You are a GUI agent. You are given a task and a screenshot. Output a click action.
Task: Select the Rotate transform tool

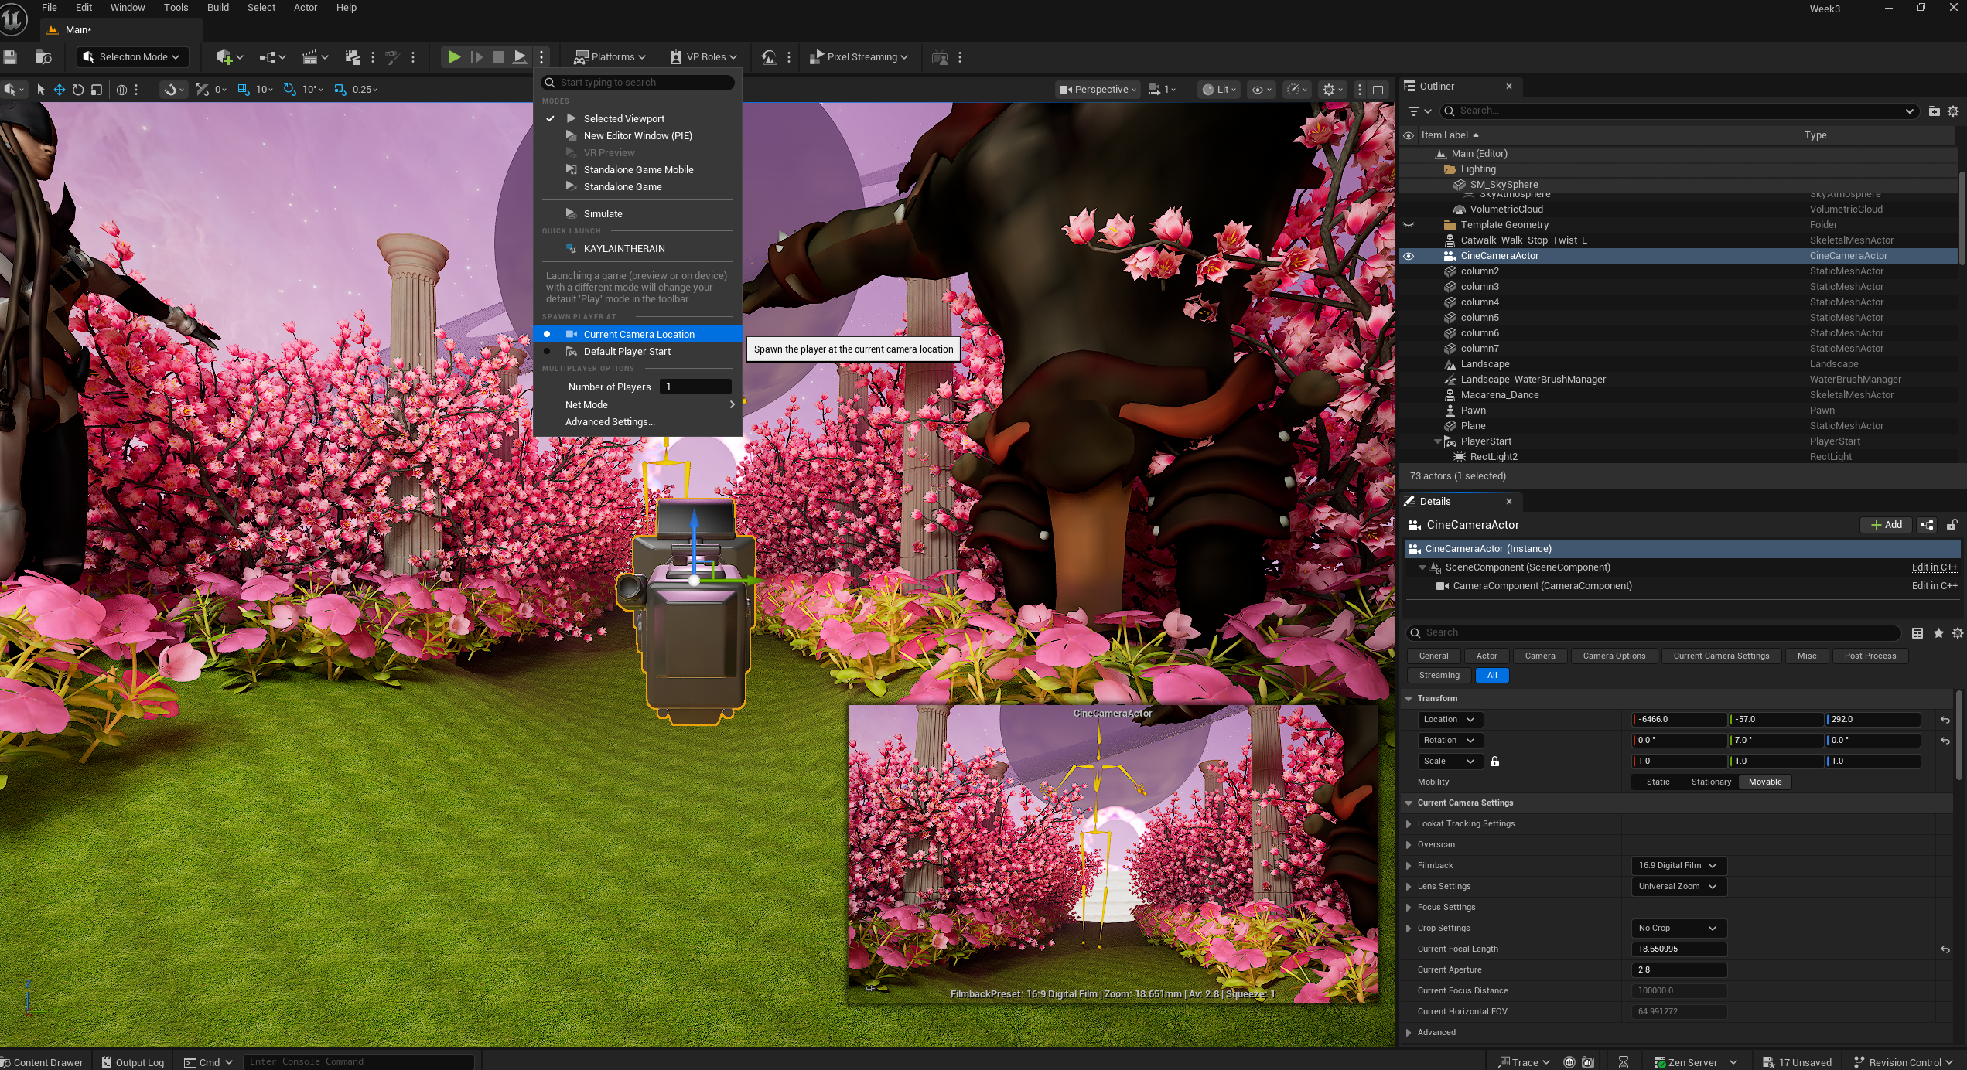pos(77,90)
